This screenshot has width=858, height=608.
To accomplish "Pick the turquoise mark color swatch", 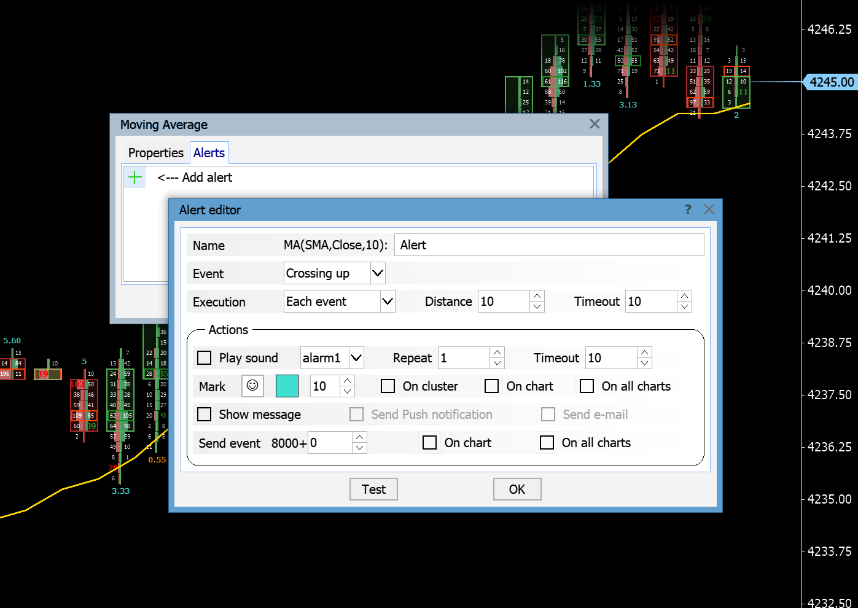I will point(287,386).
